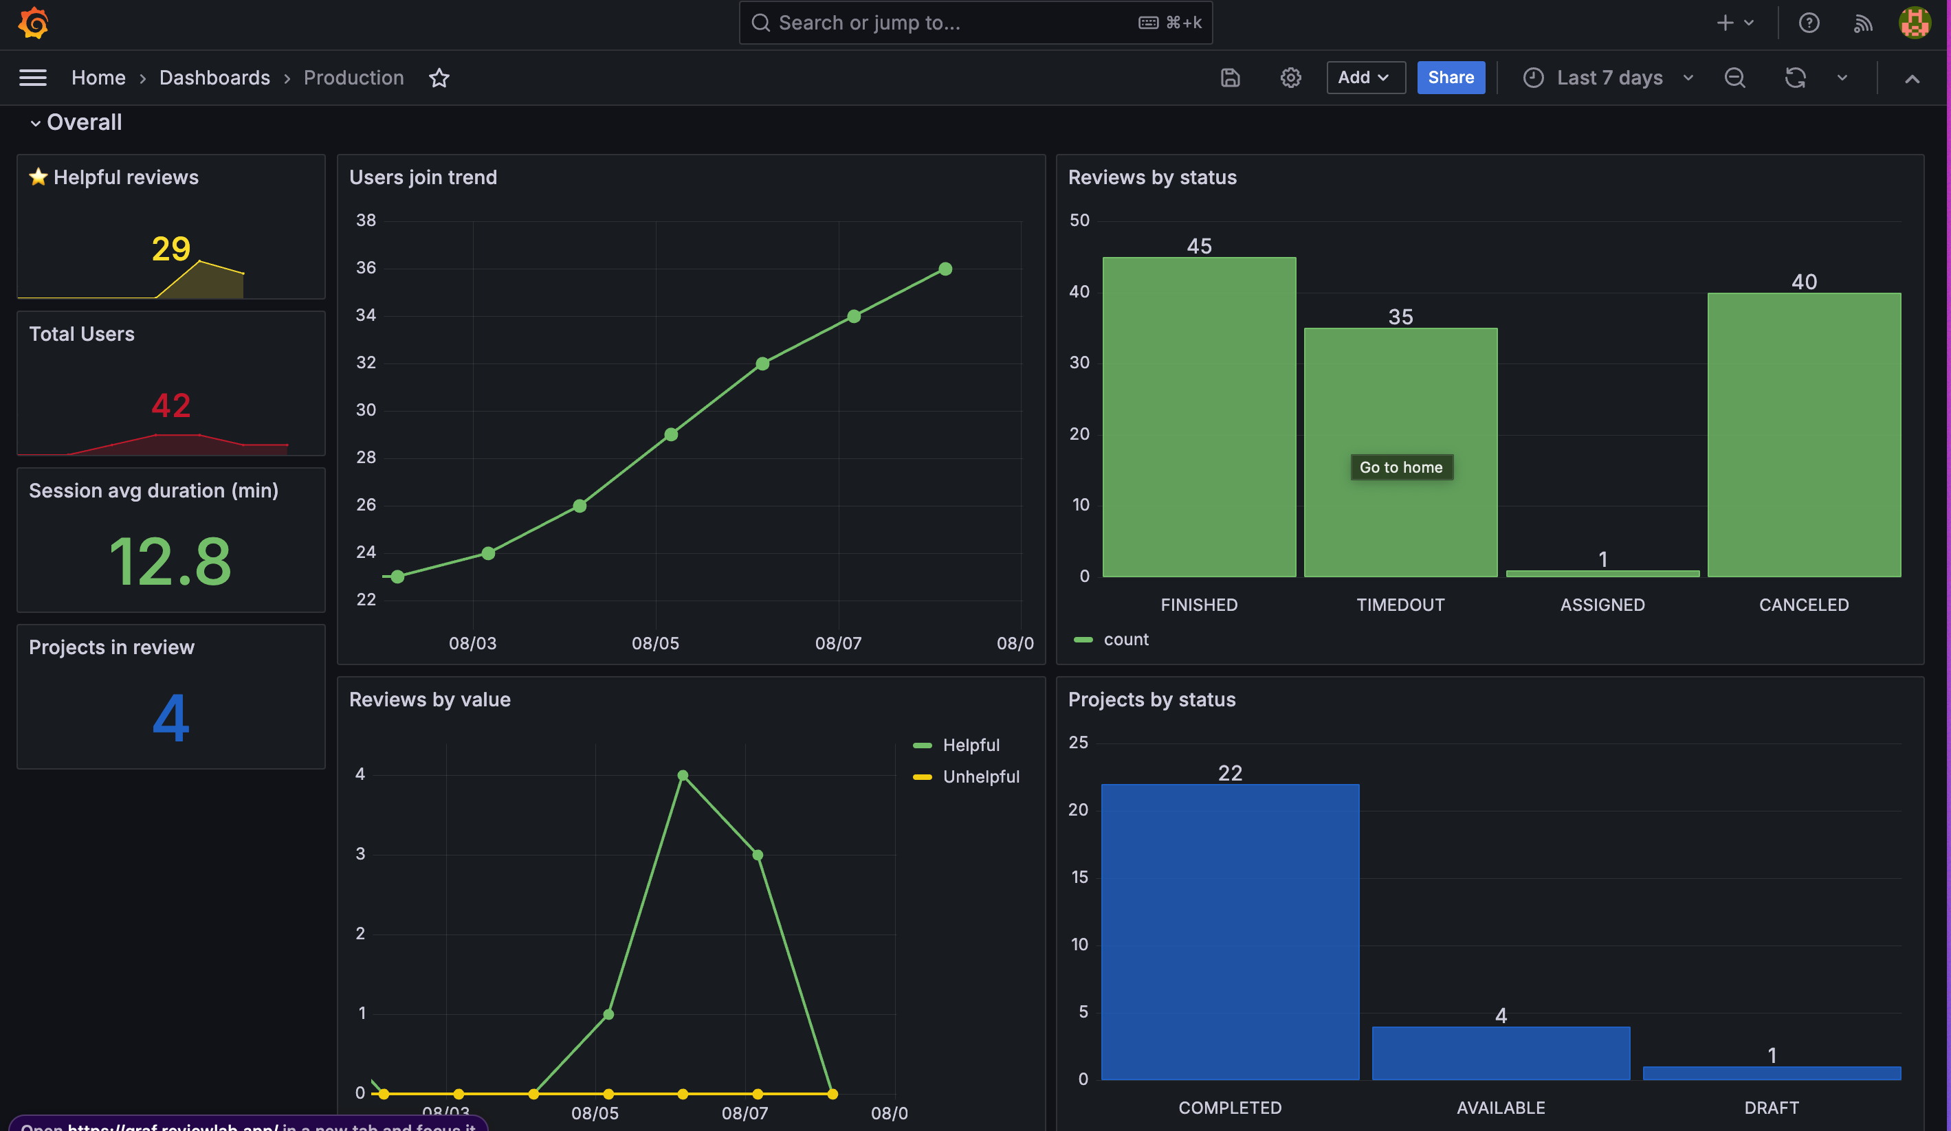The width and height of the screenshot is (1951, 1131).
Task: Click the save dashboard icon
Action: (1229, 78)
